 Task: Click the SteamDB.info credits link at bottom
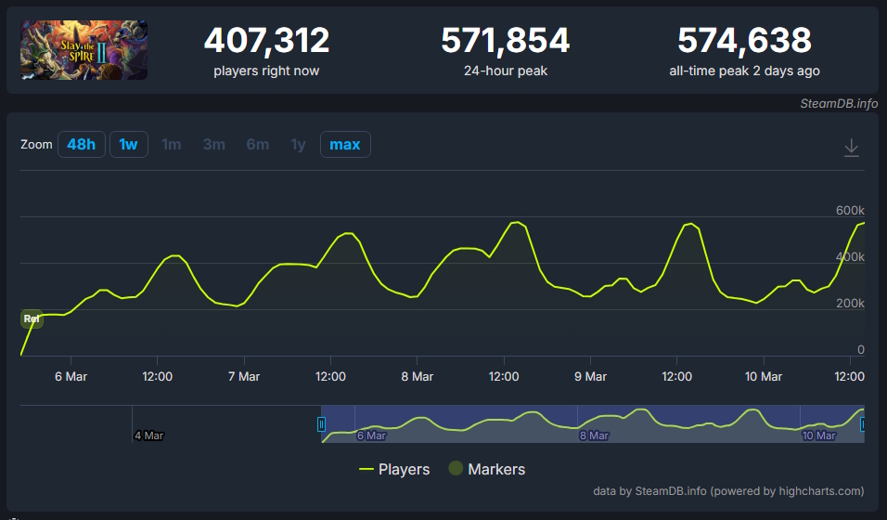click(728, 490)
